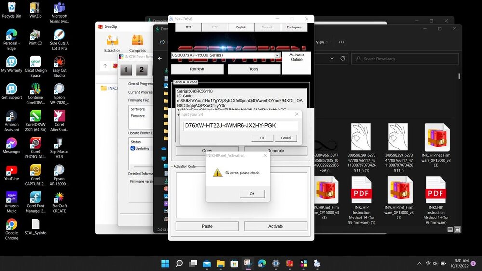Click the Search Downloads field
Screen dimensions: 482x271
(x=405, y=59)
